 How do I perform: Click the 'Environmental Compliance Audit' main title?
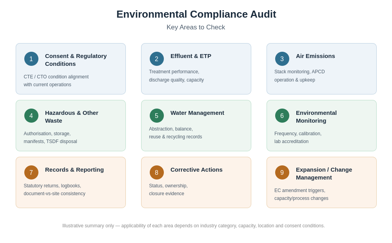click(x=196, y=14)
